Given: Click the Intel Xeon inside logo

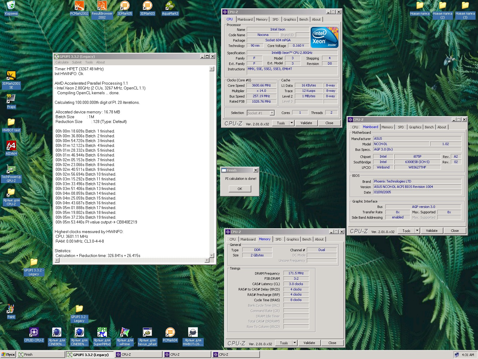Looking at the screenshot, I should coord(324,37).
